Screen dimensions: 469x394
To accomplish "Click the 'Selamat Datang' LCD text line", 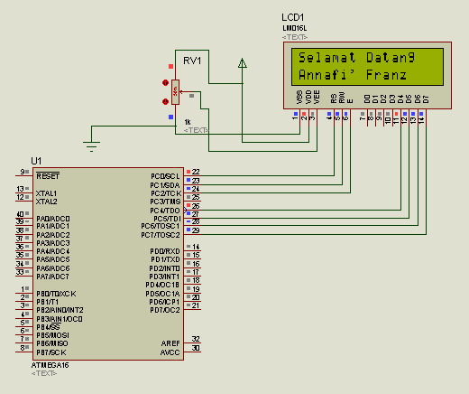I will pos(356,57).
